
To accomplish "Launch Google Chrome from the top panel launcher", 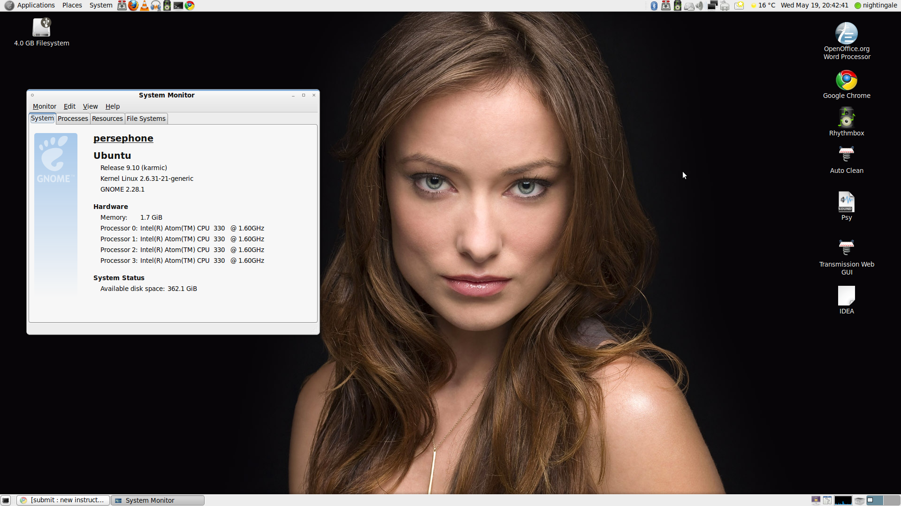I will 190,5.
